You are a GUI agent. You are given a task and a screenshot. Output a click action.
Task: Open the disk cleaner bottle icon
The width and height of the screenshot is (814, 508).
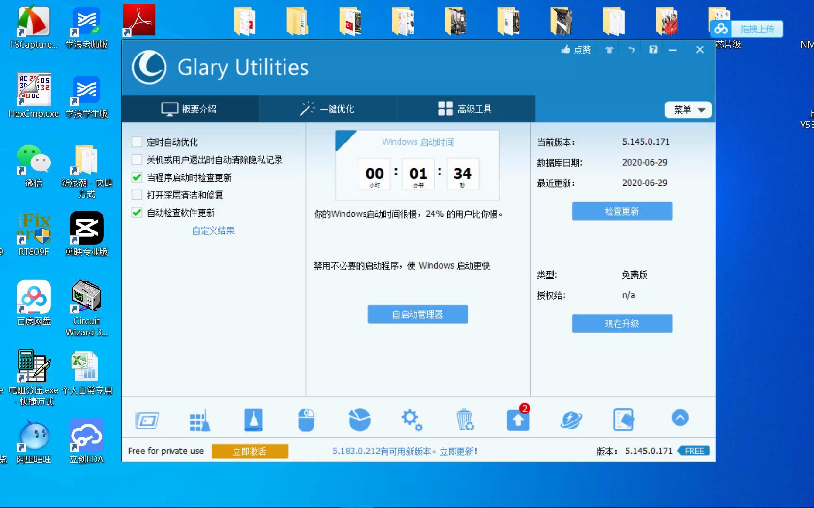coord(253,420)
